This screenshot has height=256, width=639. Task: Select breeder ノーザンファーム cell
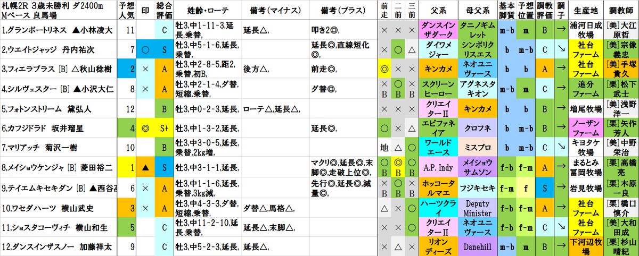(587, 128)
